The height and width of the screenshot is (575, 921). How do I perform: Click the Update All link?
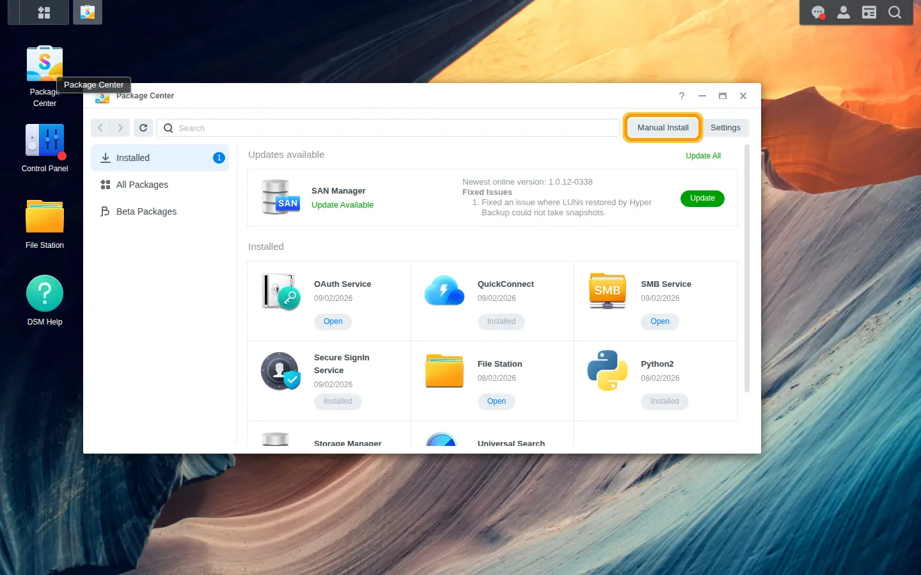tap(703, 156)
